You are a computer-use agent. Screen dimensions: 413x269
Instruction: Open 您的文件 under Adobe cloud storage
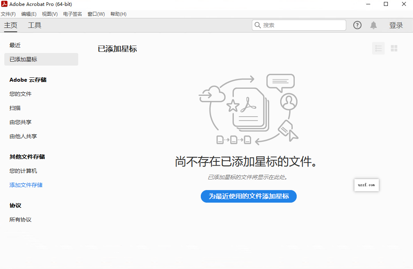(x=20, y=94)
